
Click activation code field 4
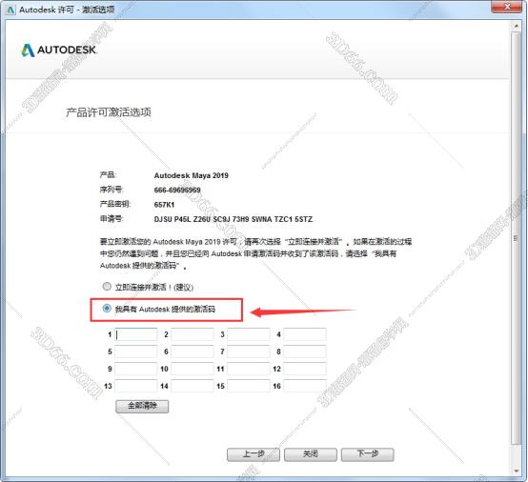(x=305, y=334)
